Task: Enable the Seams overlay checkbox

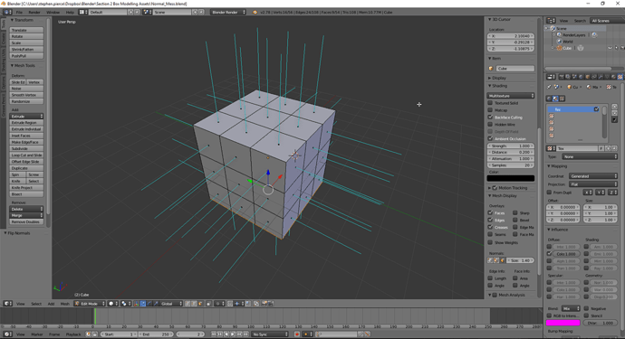Action: tap(491, 234)
